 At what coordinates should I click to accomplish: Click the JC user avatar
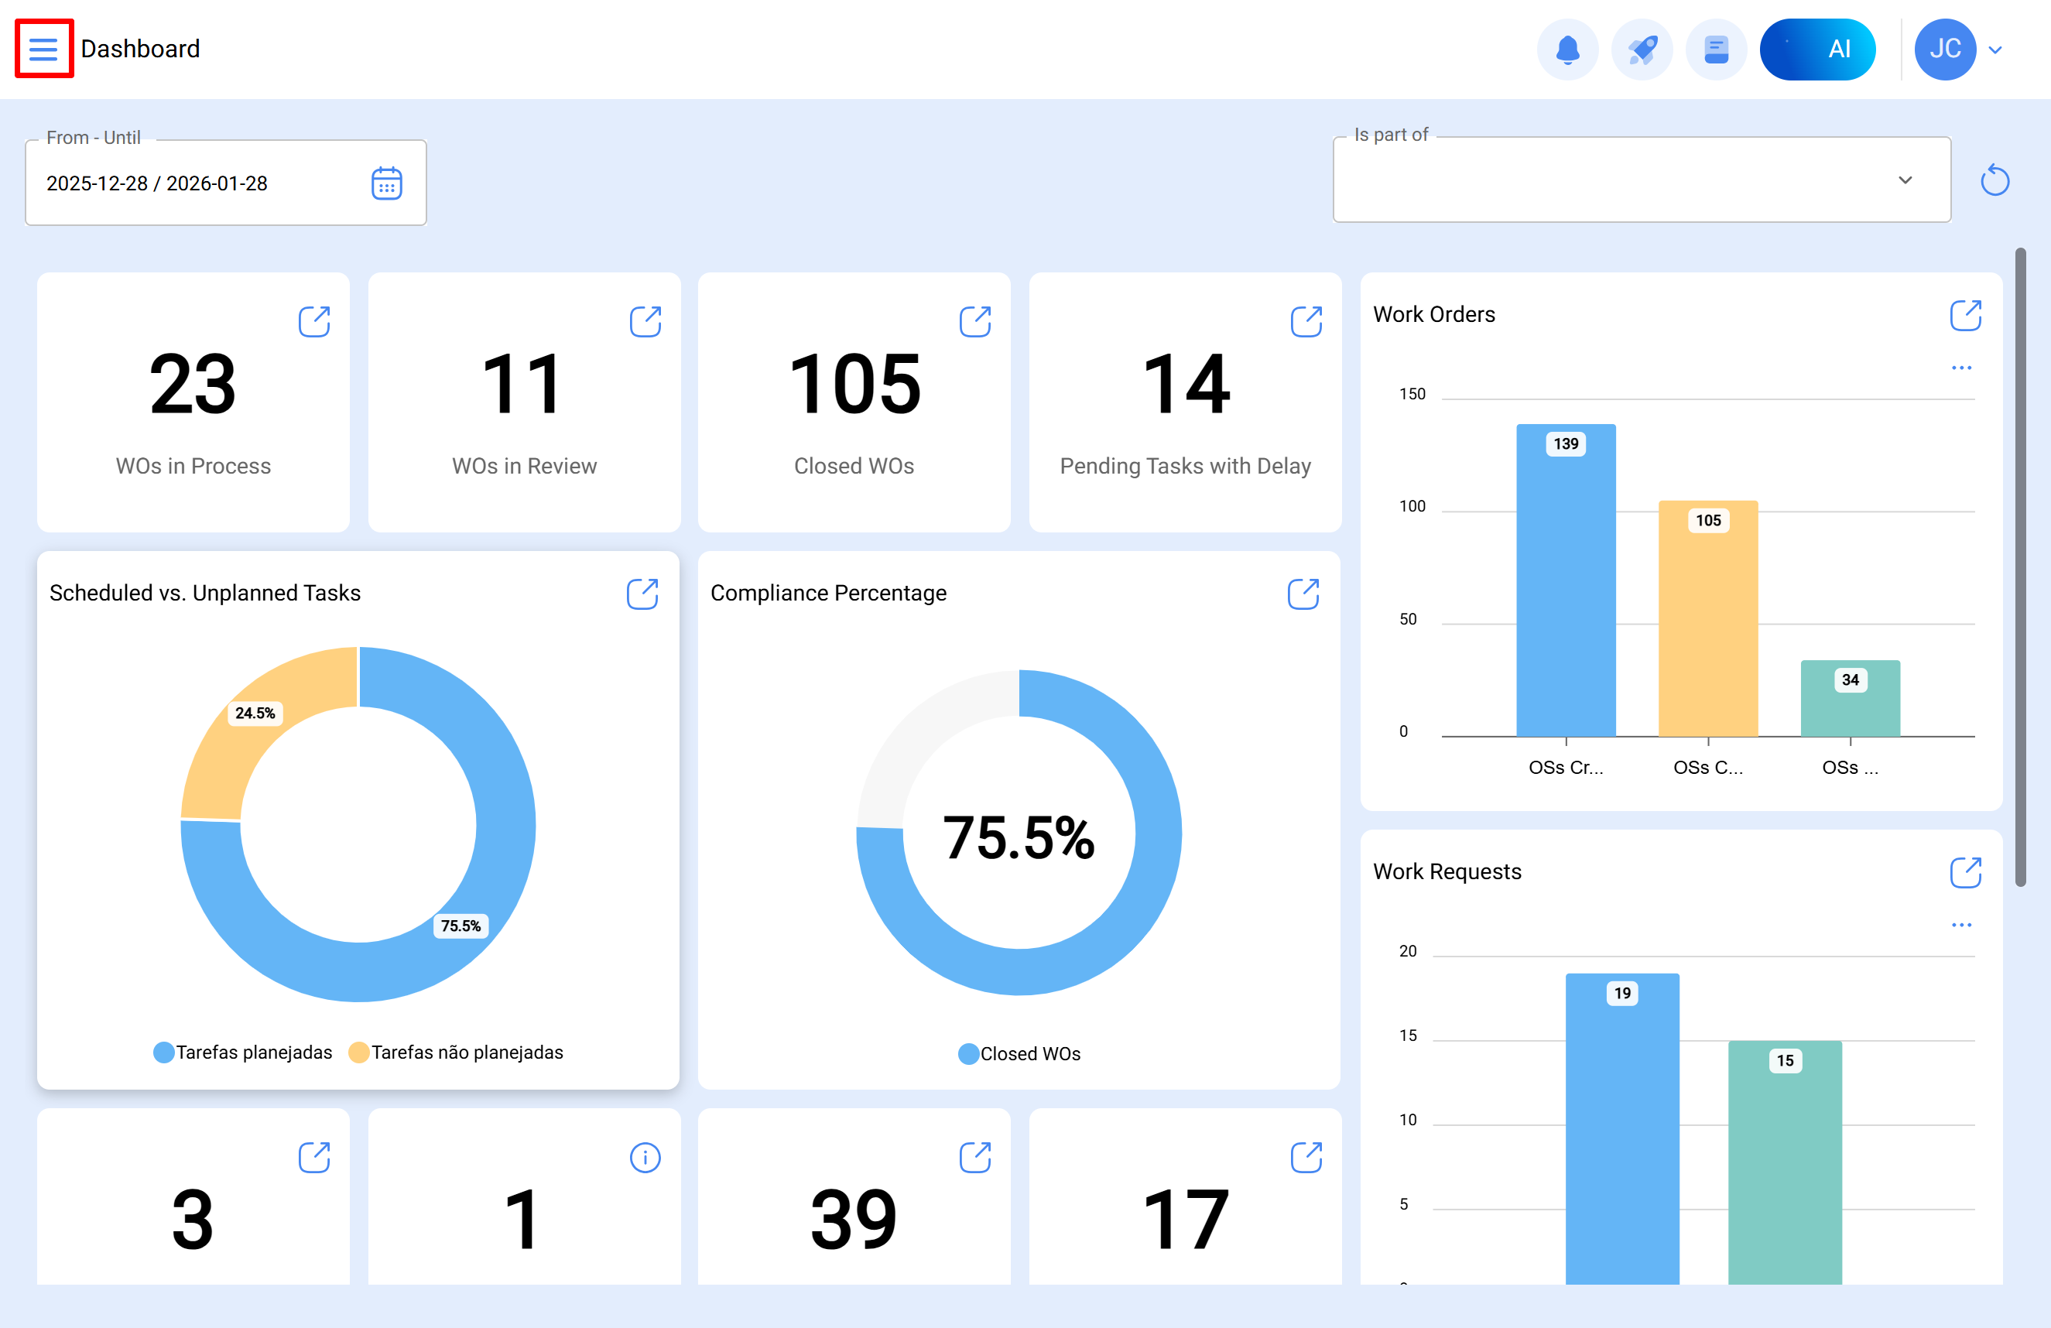click(x=1944, y=49)
